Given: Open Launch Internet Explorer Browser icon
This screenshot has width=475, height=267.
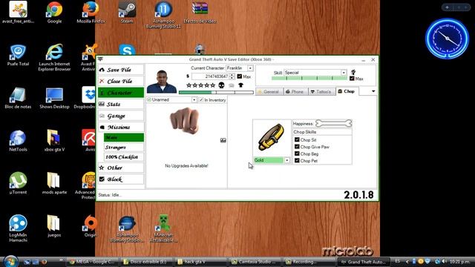Looking at the screenshot, I should 54,58.
